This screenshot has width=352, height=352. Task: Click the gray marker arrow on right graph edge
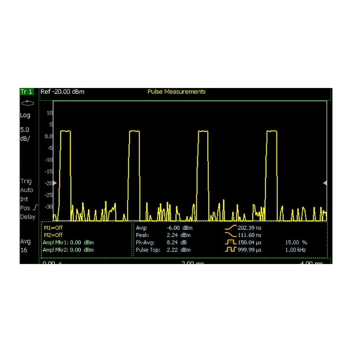tap(325, 183)
